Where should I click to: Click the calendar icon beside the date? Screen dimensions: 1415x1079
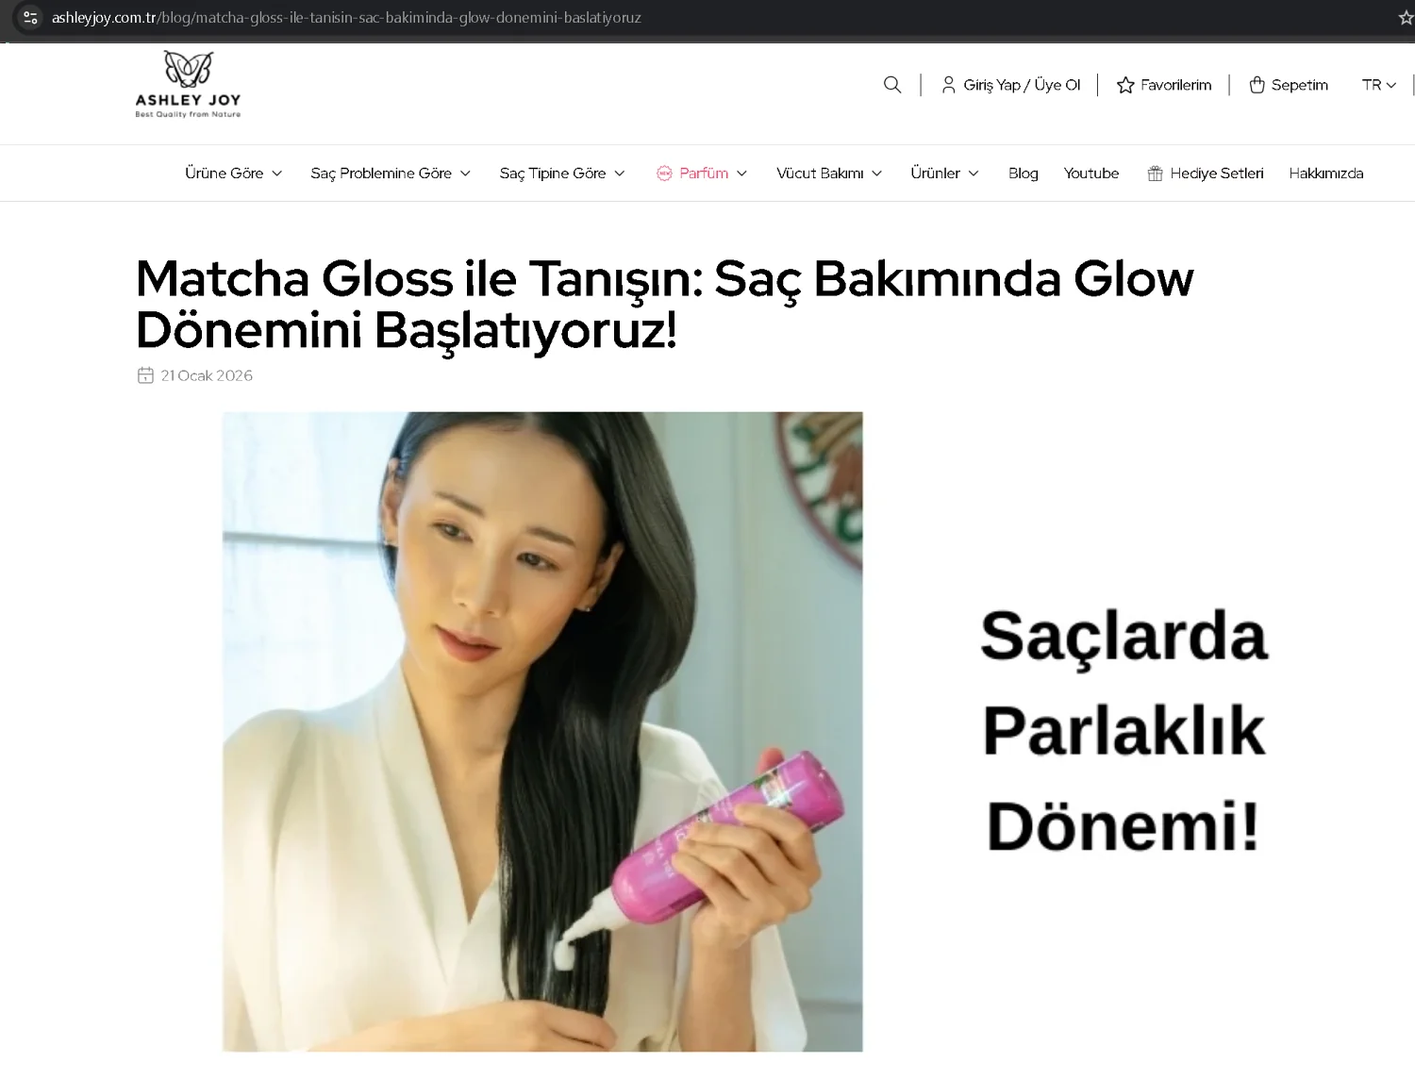coord(145,375)
